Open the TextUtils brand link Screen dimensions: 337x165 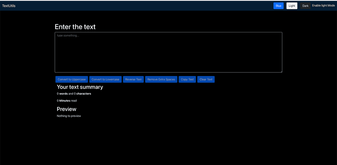point(9,6)
